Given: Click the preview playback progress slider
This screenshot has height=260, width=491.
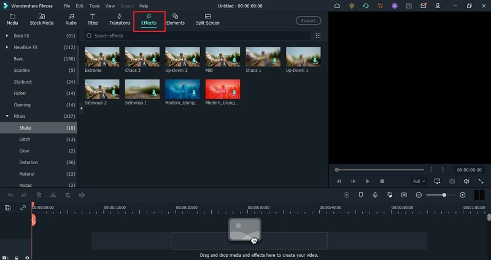Looking at the screenshot, I should pyautogui.click(x=379, y=170).
